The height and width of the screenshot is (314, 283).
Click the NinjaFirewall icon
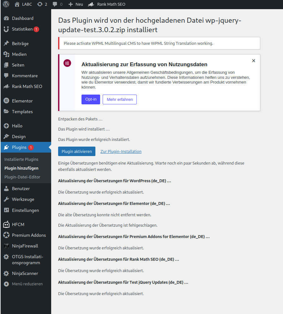tap(6, 246)
